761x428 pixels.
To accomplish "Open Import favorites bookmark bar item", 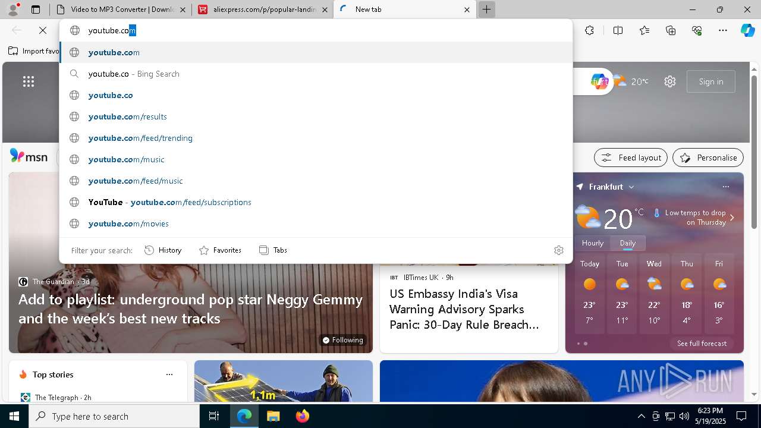I will [34, 51].
